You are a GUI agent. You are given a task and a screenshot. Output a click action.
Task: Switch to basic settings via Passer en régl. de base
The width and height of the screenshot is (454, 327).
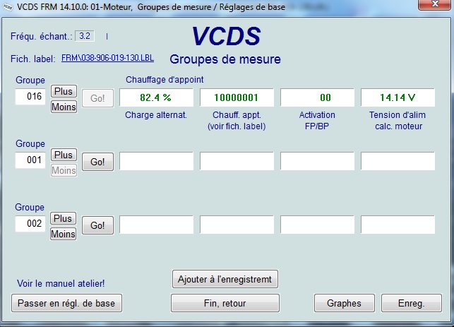point(66,303)
